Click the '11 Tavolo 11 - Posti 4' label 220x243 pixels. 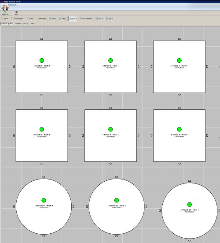click(x=44, y=206)
